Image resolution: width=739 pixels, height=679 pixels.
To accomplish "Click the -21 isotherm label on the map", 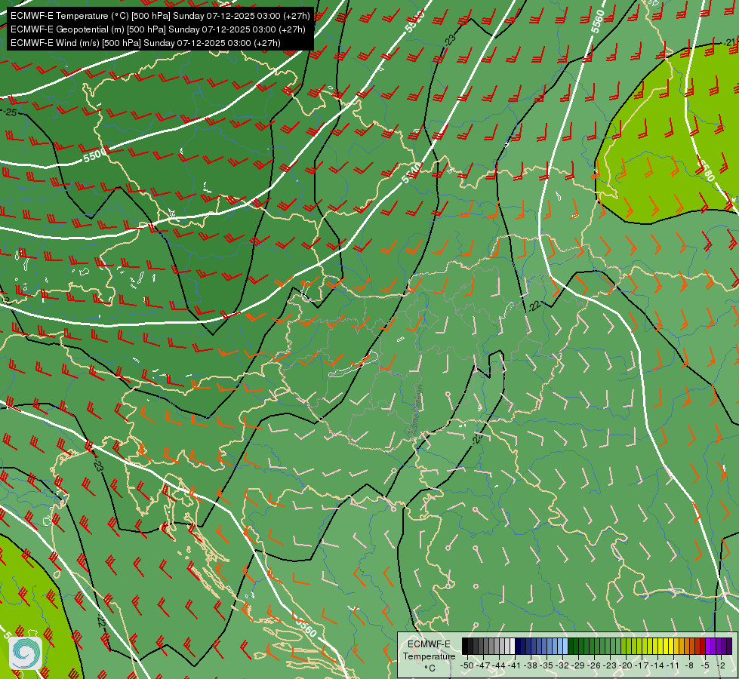I will (730, 42).
